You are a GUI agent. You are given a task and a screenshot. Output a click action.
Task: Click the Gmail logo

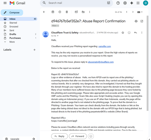point(17,3)
